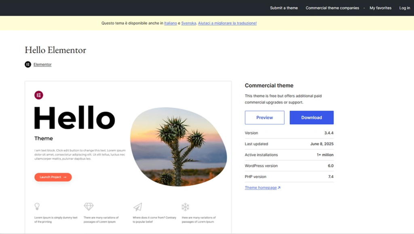Click the red Elementor logo in preview
This screenshot has height=234, width=414.
coord(39,95)
